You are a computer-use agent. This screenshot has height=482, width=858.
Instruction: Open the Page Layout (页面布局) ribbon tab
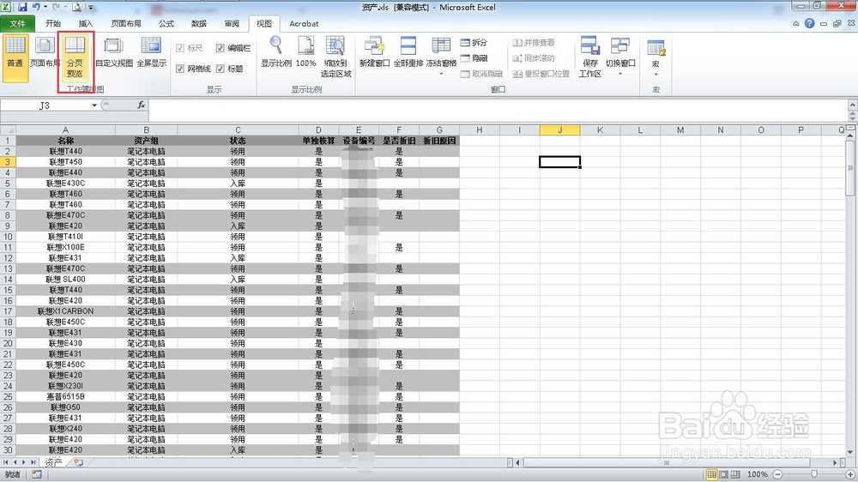(126, 23)
